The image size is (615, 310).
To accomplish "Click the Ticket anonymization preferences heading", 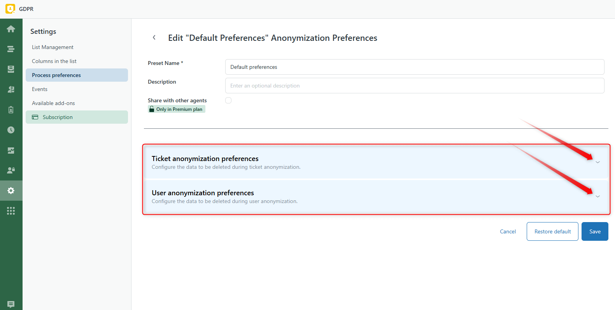I will 205,158.
